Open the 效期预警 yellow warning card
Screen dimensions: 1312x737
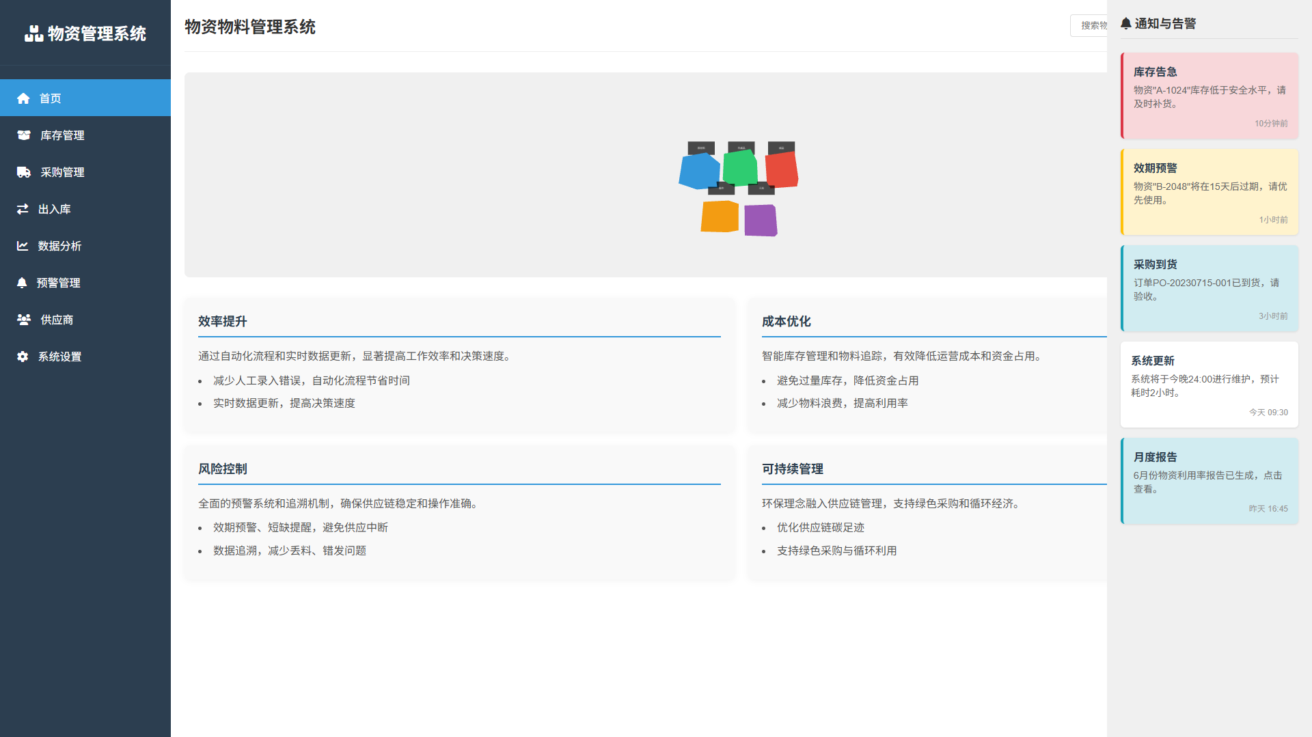(x=1209, y=193)
